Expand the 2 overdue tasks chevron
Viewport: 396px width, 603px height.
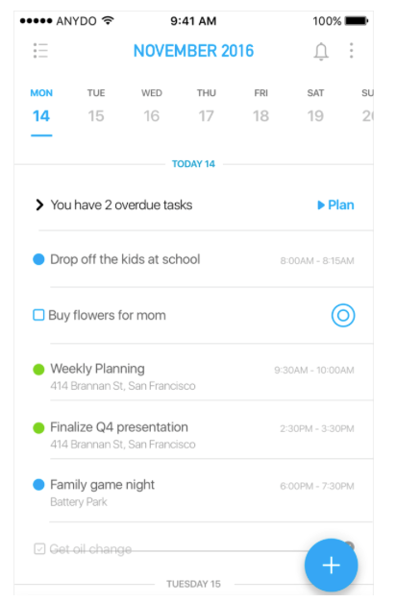click(38, 205)
